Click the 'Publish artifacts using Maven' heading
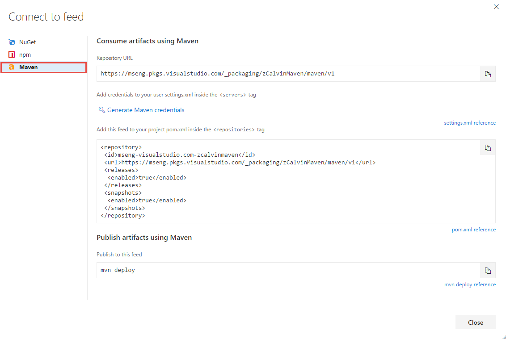 pos(144,238)
